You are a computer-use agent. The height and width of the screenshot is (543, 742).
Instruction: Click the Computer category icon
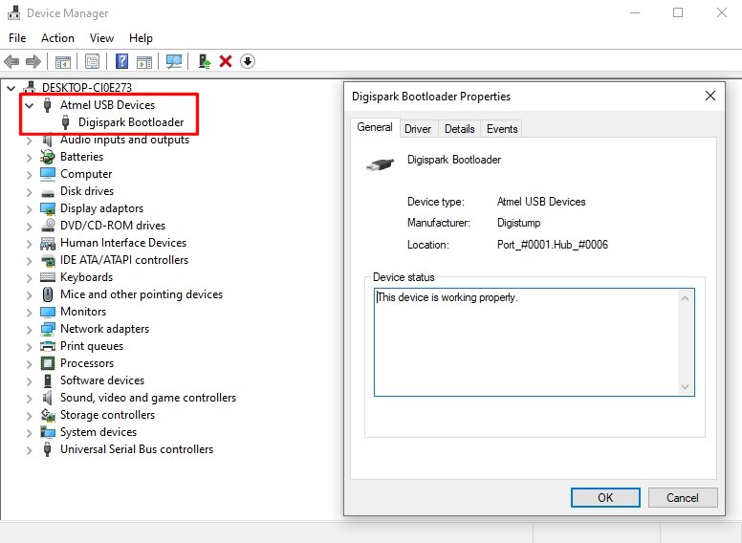pos(47,174)
